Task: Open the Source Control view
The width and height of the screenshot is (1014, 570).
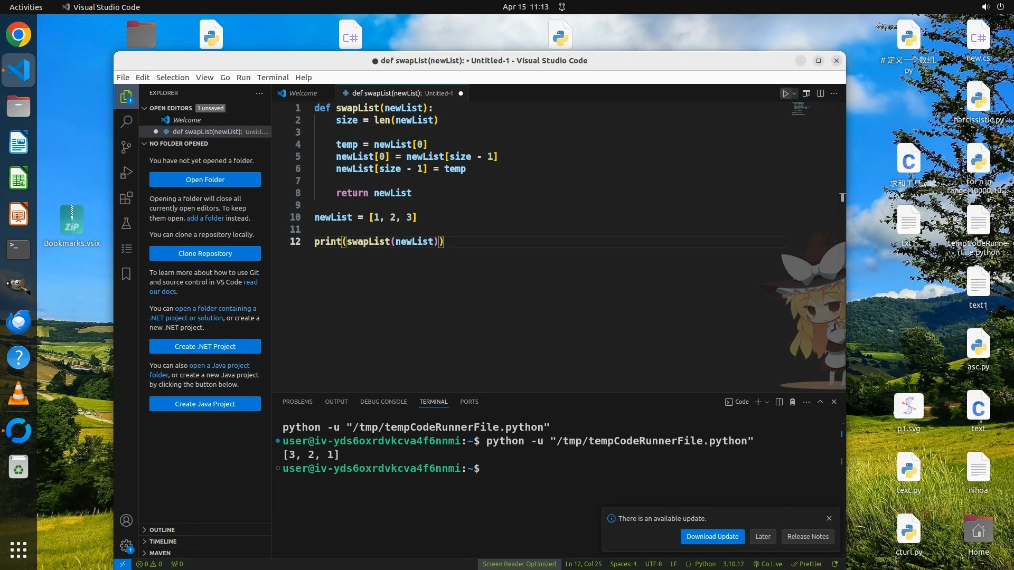Action: (x=126, y=147)
